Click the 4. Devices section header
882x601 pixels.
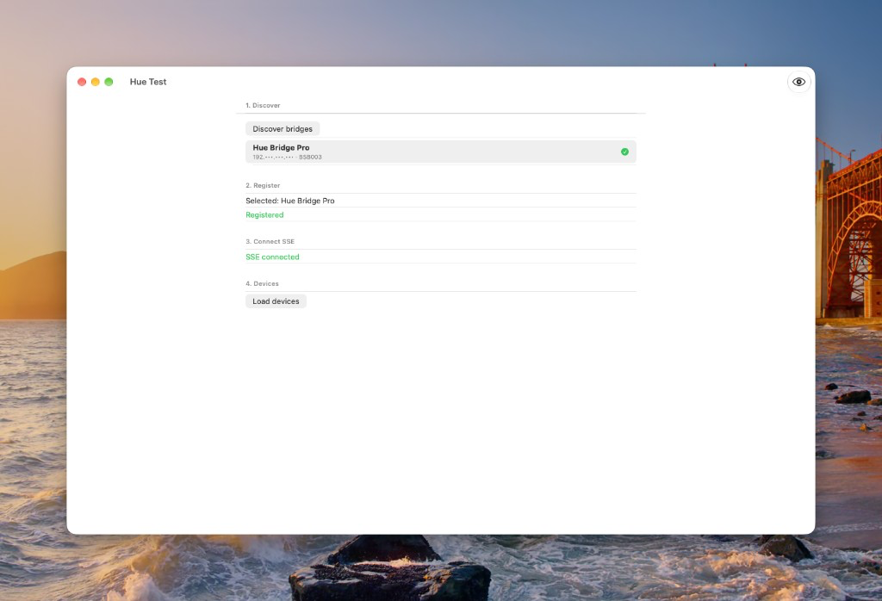pos(262,284)
